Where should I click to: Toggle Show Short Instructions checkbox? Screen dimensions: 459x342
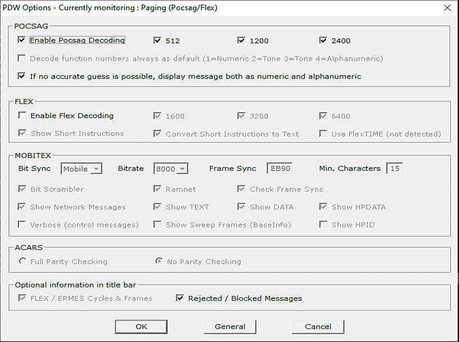22,133
